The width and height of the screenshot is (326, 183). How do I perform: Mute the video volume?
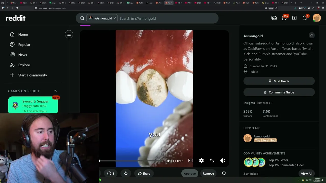(223, 161)
